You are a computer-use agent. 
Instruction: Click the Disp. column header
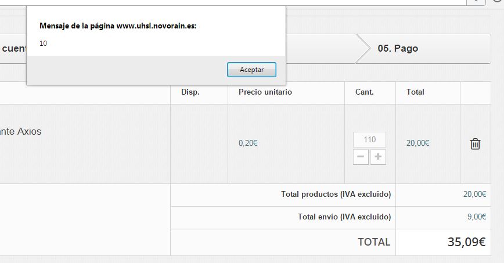[x=190, y=92]
